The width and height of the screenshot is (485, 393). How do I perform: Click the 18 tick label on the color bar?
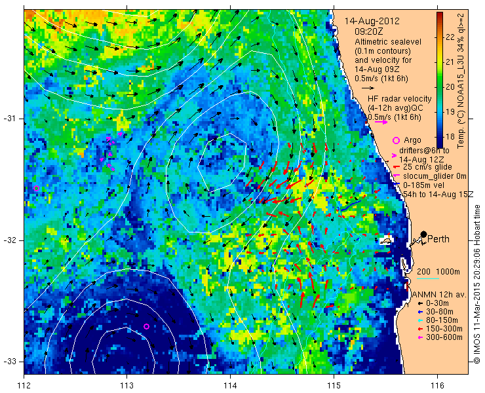click(450, 137)
